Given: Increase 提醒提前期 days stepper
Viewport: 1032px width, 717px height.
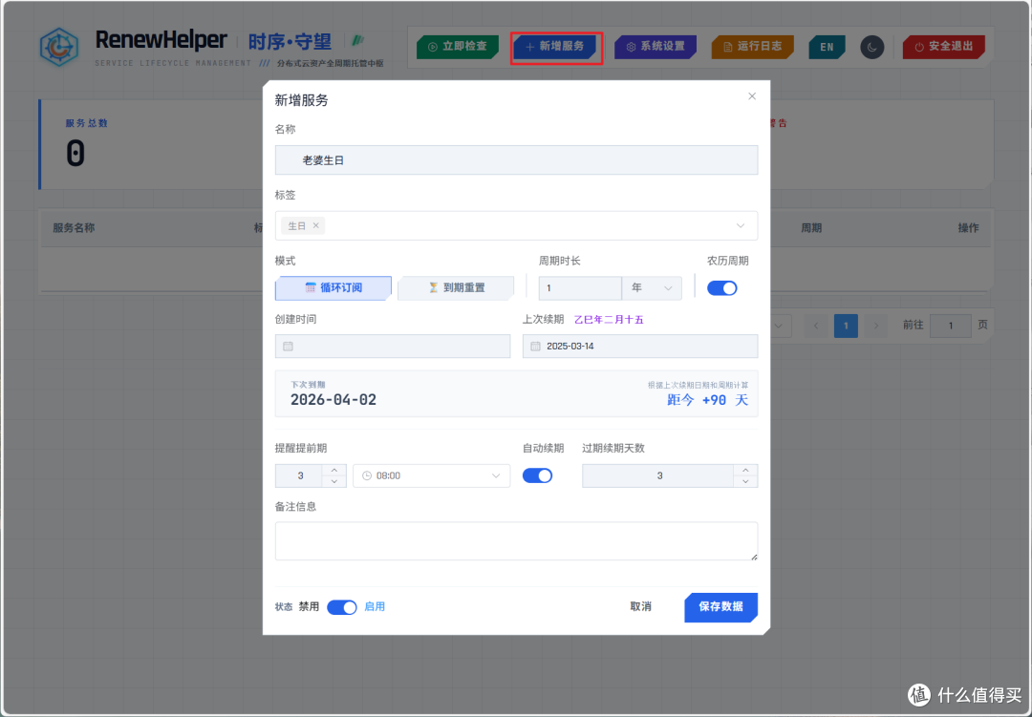Looking at the screenshot, I should [x=334, y=470].
